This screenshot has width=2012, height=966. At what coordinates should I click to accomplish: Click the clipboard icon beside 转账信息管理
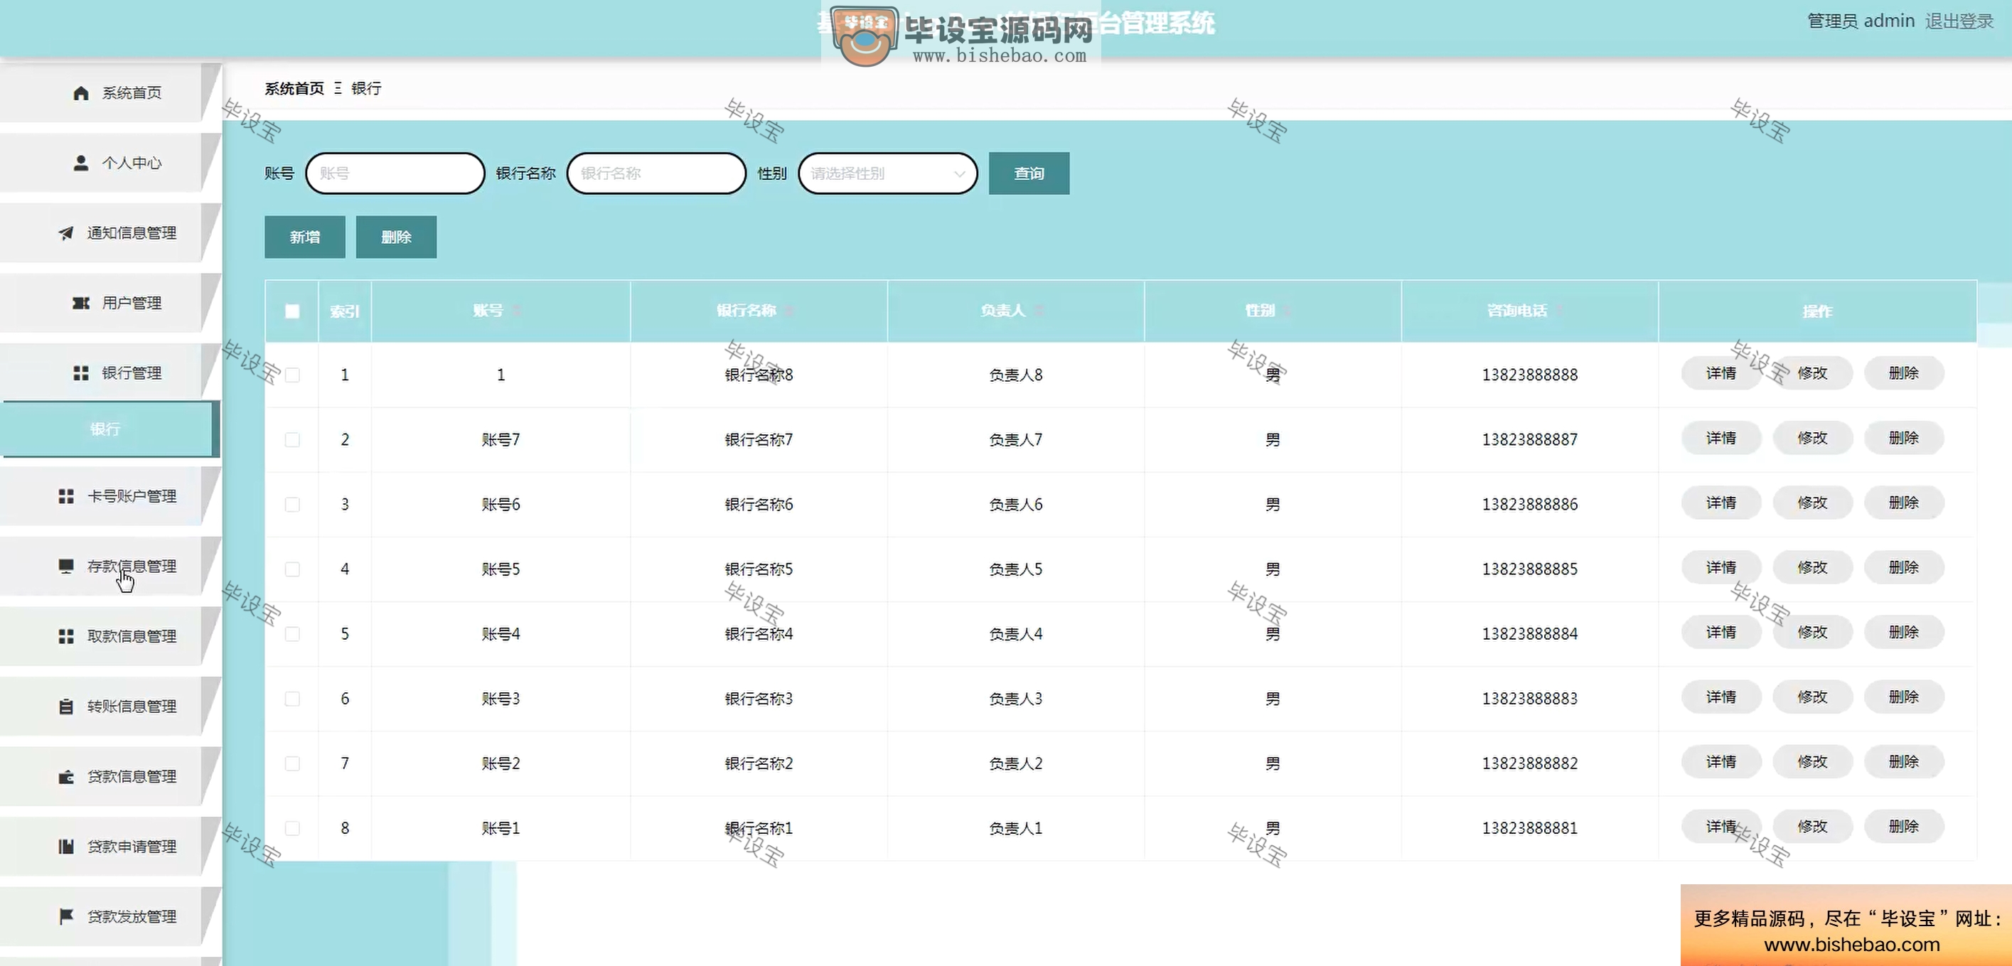[65, 706]
